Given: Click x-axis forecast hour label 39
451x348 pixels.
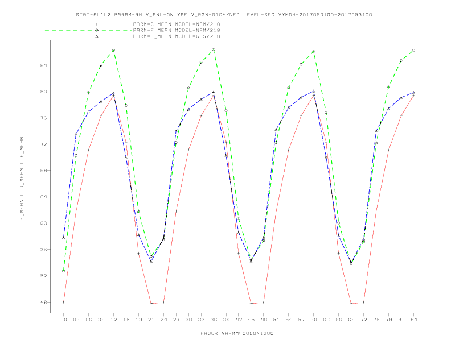Looking at the screenshot, I should tap(226, 320).
